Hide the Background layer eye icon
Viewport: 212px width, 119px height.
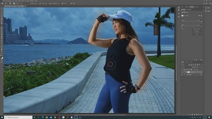click(182, 75)
